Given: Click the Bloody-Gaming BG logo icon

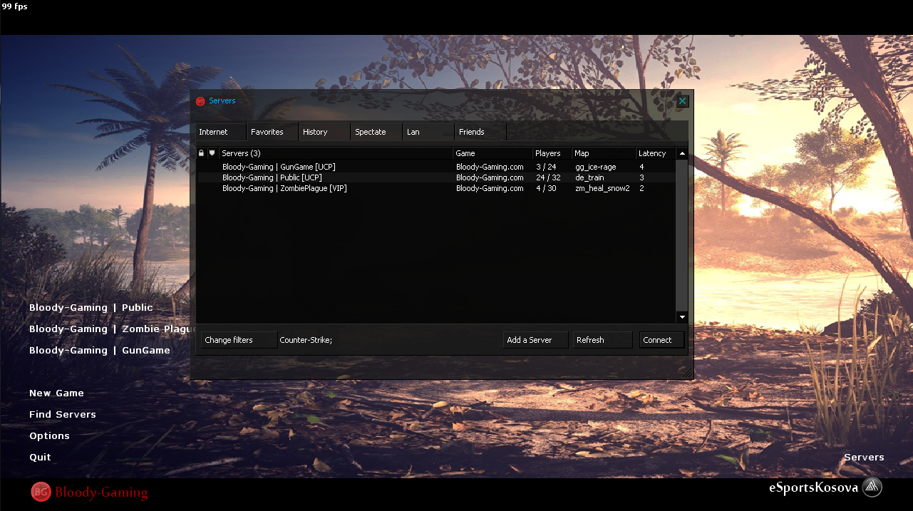Looking at the screenshot, I should pos(41,492).
